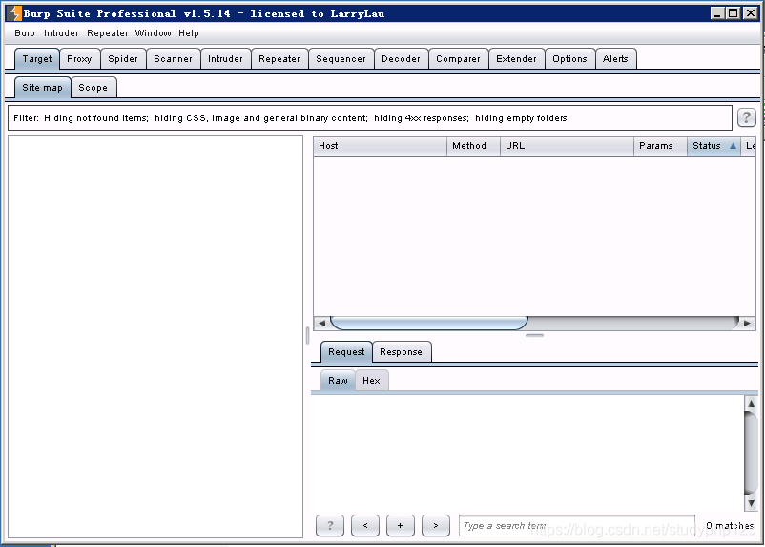The height and width of the screenshot is (547, 765).
Task: Go to next search match button
Action: click(435, 525)
